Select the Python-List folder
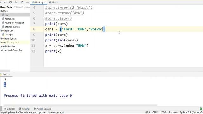203x114 pixels. click(7, 31)
